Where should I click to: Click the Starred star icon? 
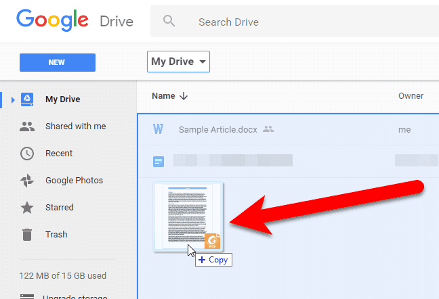click(27, 208)
